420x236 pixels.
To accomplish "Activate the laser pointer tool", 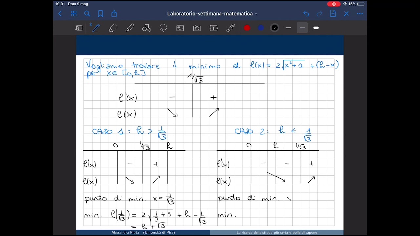I will pyautogui.click(x=231, y=28).
